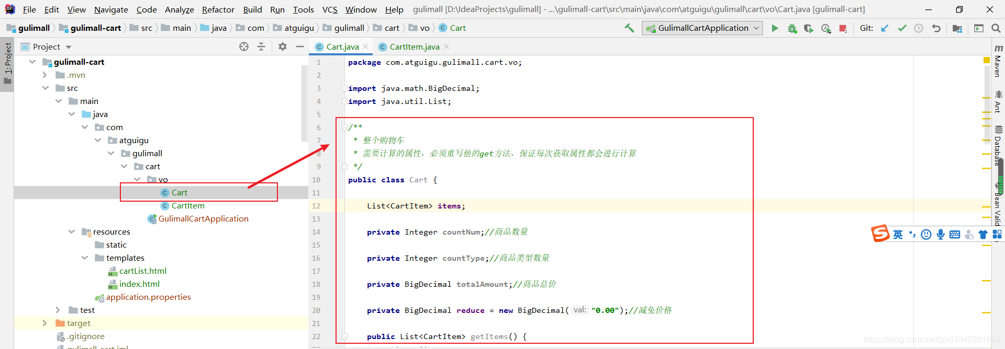Open the Project view selector dropdown
Image resolution: width=1005 pixels, height=349 pixels.
pyautogui.click(x=46, y=46)
